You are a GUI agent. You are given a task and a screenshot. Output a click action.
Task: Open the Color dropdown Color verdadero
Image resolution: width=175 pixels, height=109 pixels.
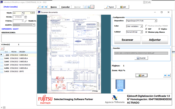(x=141, y=26)
